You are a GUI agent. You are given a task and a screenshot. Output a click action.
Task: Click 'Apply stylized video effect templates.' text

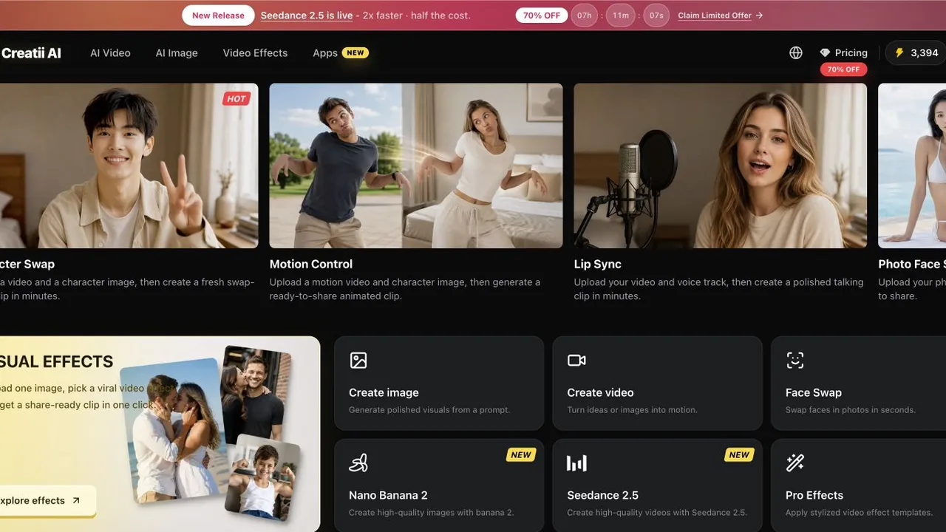(859, 513)
